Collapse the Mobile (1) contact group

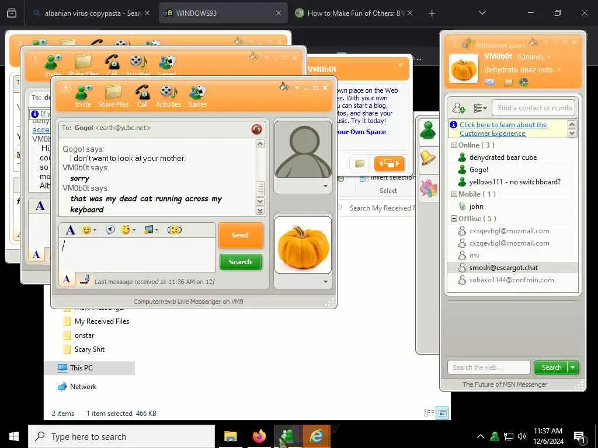point(454,194)
